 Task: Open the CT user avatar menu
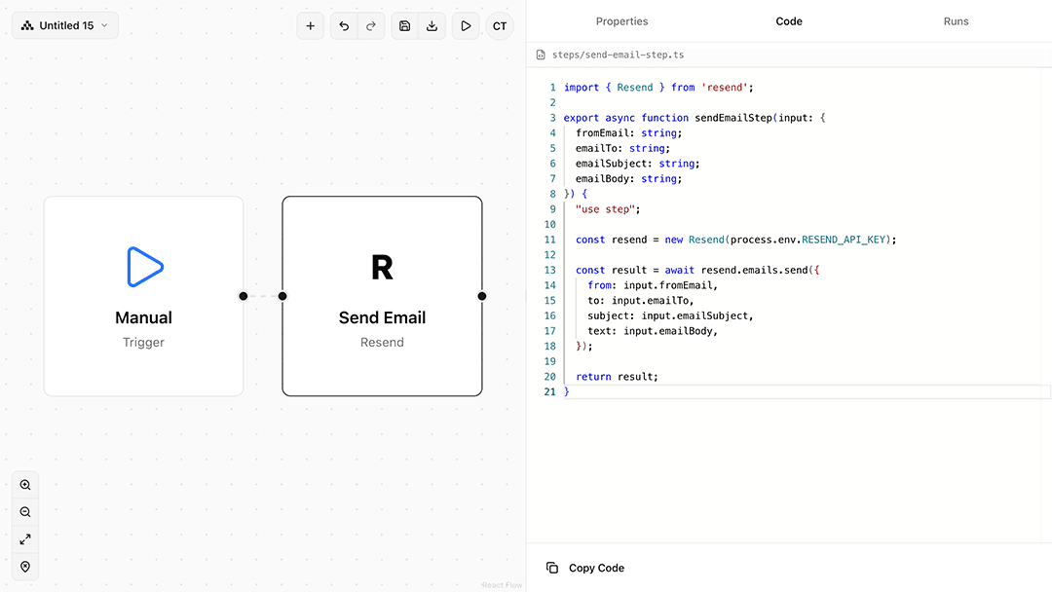pos(500,26)
